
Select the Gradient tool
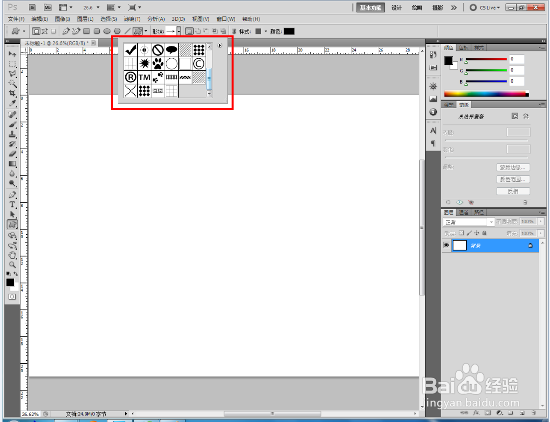(x=12, y=163)
